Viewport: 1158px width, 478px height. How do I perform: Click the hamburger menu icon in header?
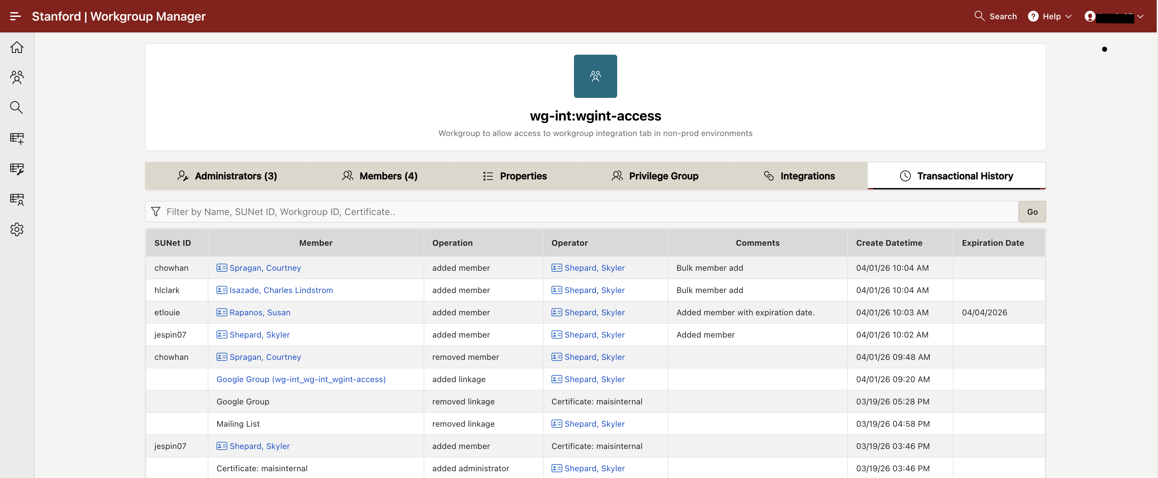point(15,16)
